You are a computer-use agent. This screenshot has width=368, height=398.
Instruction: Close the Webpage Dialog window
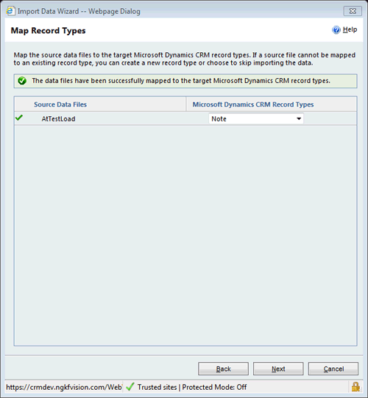353,11
